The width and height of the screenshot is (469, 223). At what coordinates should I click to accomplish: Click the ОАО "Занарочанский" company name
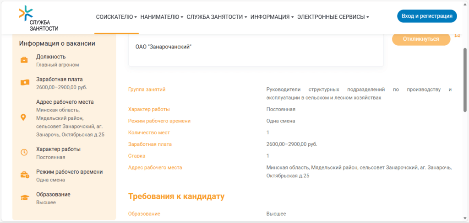(163, 47)
